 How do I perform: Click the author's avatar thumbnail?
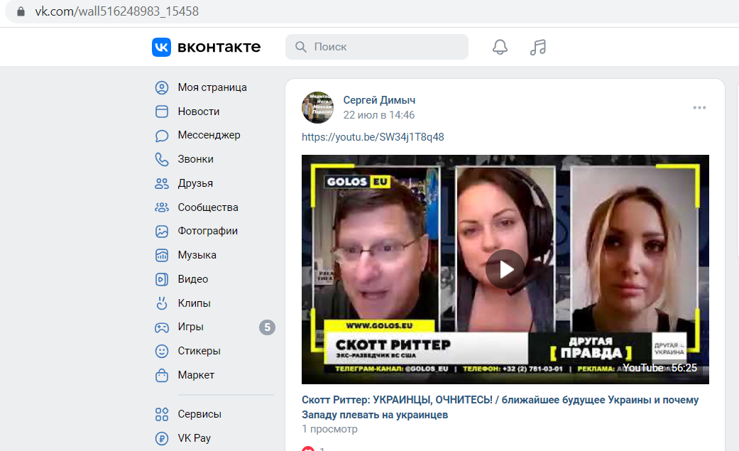tap(317, 107)
